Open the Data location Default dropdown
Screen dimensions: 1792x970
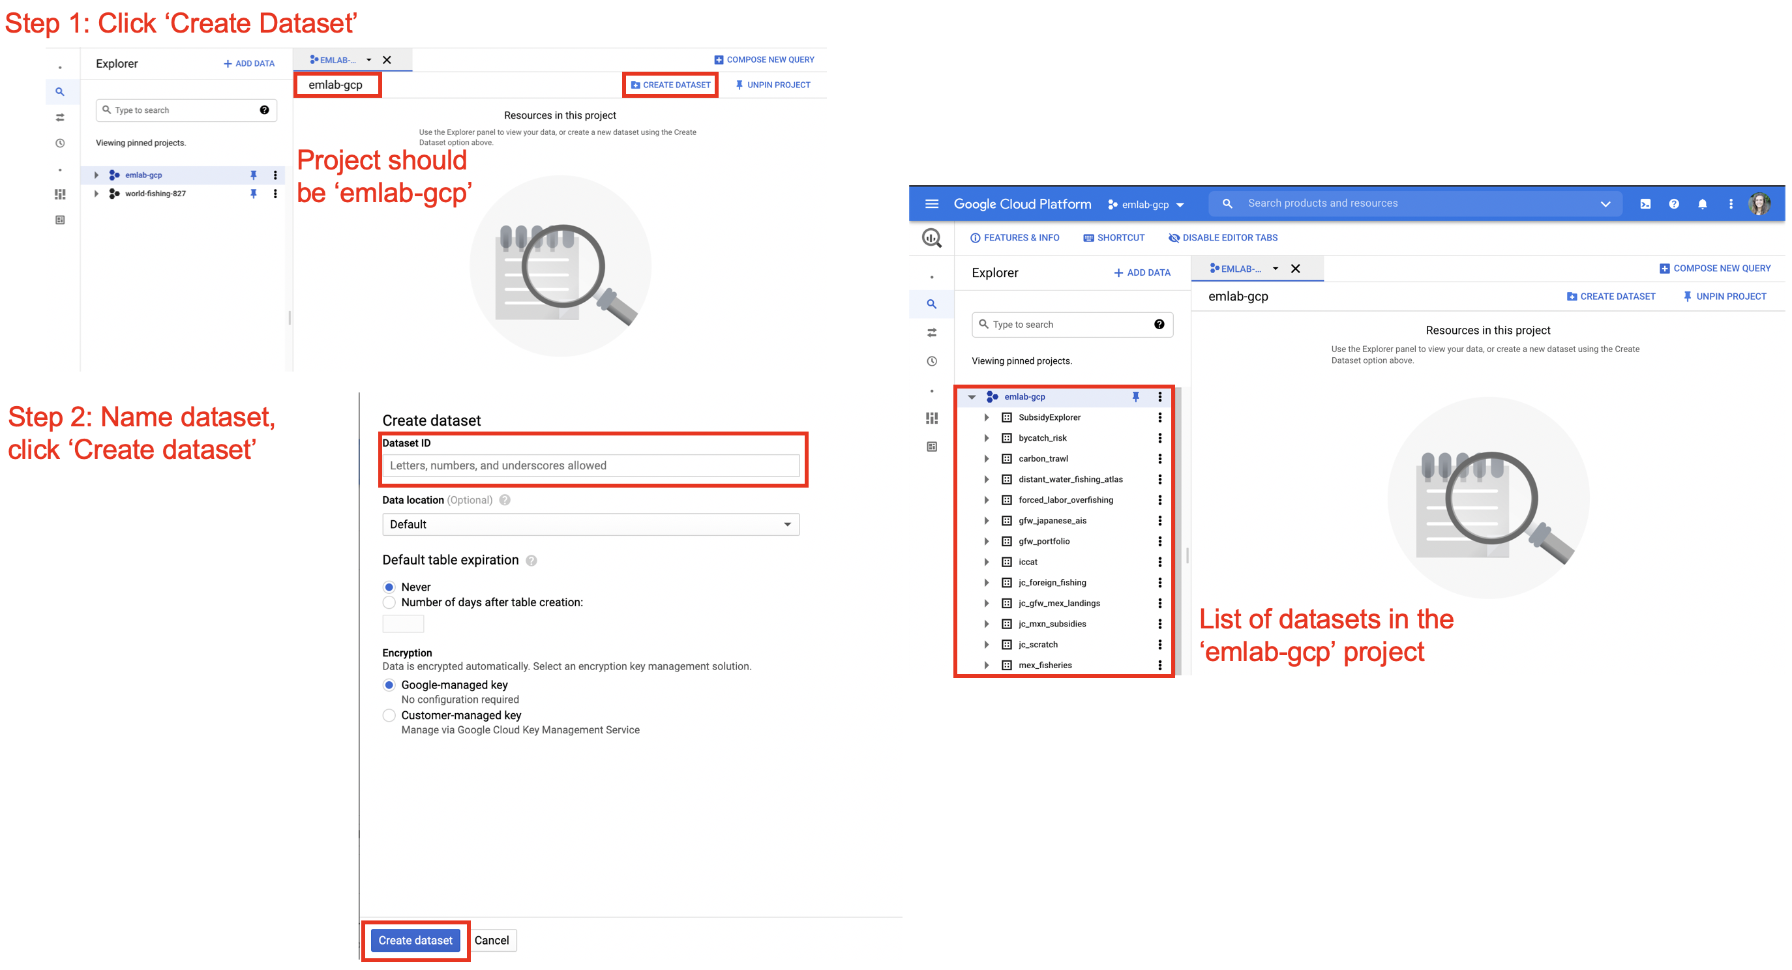(x=591, y=524)
